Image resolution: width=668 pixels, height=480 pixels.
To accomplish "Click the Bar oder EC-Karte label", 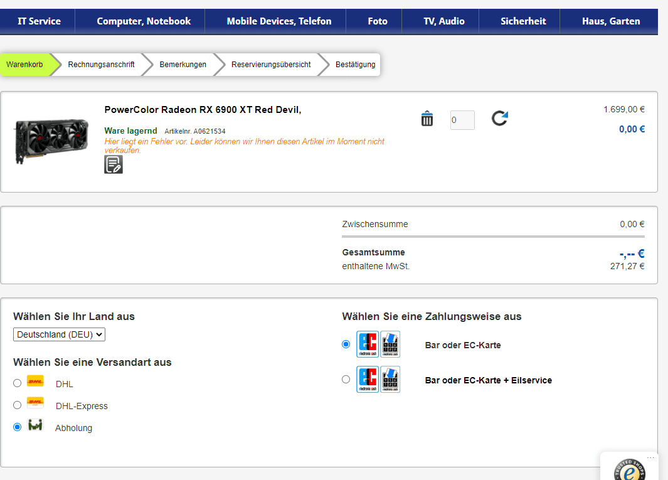I will point(463,345).
